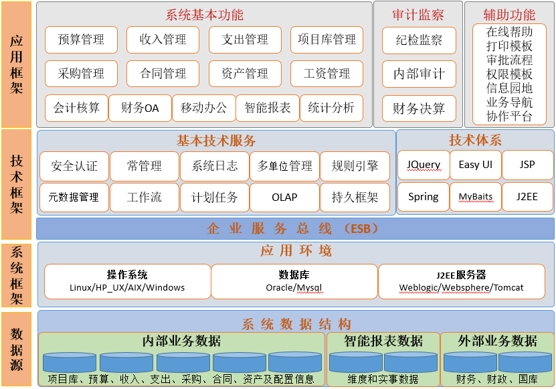Click the 业务导航 text
Viewport: 556px width, 389px height.
click(509, 102)
